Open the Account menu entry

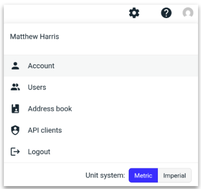[x=101, y=66]
